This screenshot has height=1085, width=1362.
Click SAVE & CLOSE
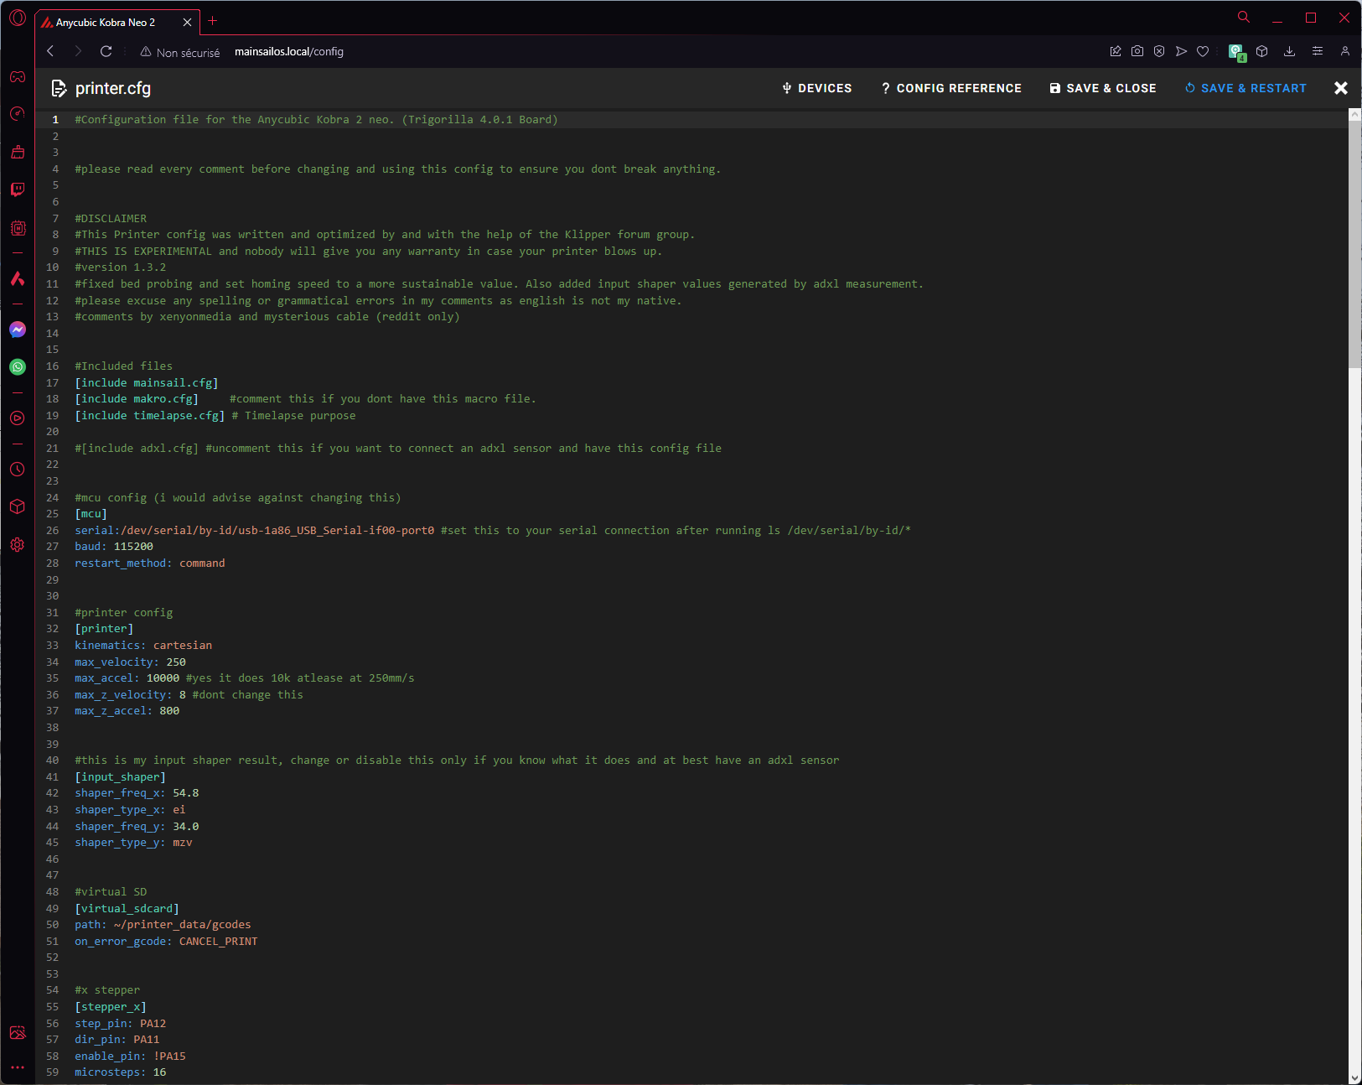(1102, 88)
